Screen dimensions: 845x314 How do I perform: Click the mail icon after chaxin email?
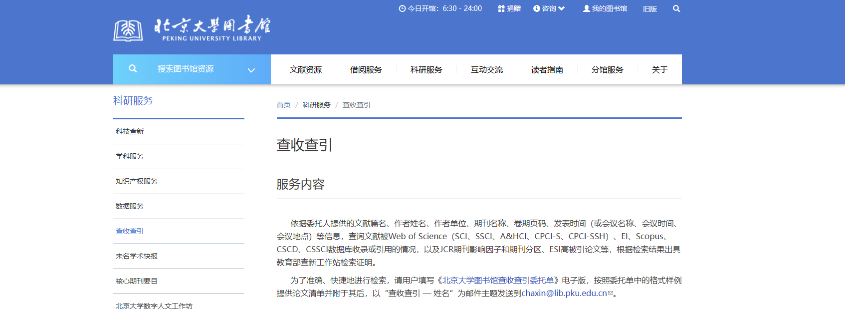click(x=611, y=294)
